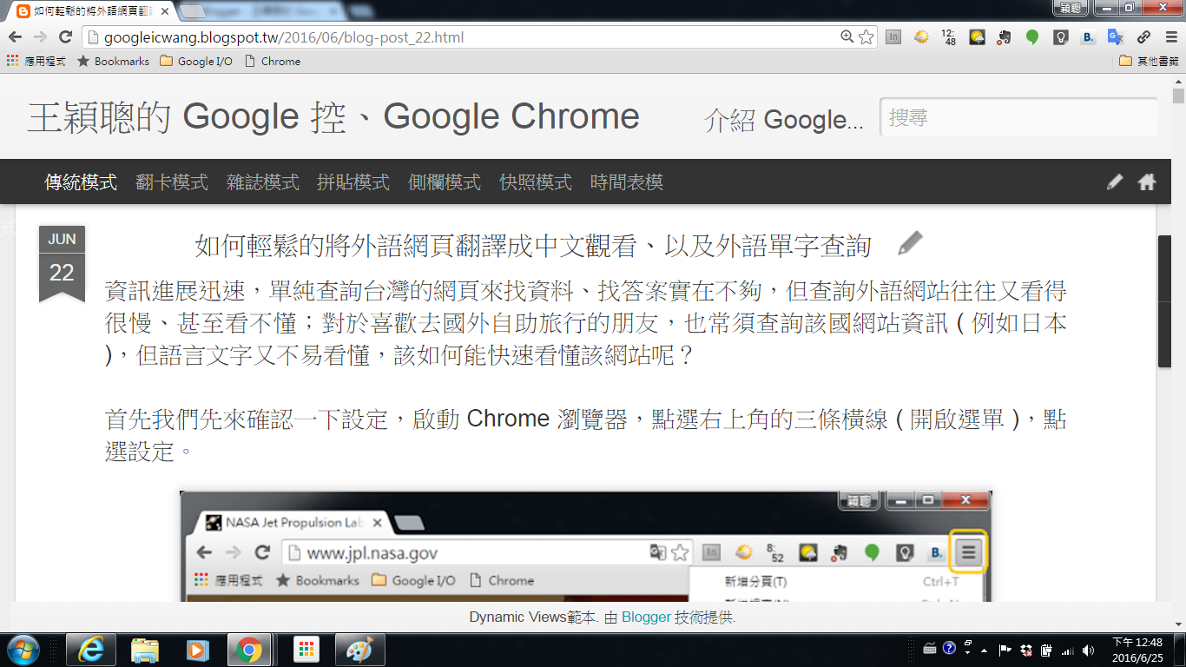Click the Dropbox tray icon with red X
Viewport: 1186px width, 667px height.
[1026, 650]
